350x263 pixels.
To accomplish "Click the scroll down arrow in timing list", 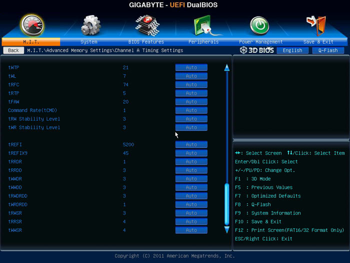I will [x=227, y=229].
